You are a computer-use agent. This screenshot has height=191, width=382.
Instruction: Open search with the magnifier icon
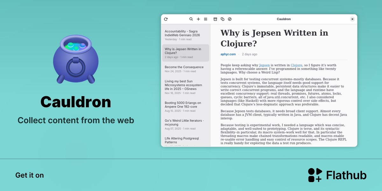pyautogui.click(x=191, y=19)
